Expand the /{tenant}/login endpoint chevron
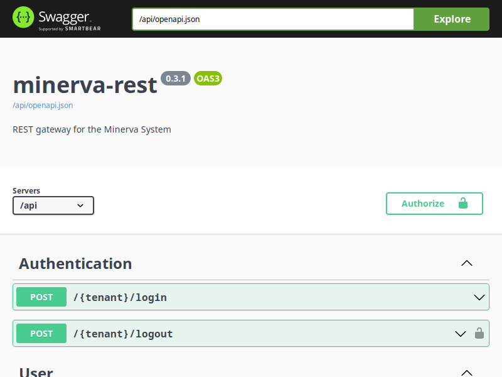Image resolution: width=502 pixels, height=377 pixels. 479,297
